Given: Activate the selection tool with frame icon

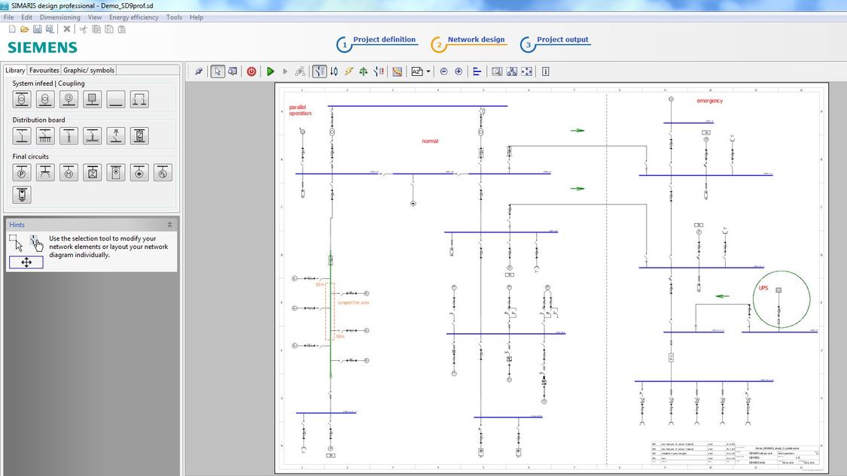Looking at the screenshot, I should [233, 71].
